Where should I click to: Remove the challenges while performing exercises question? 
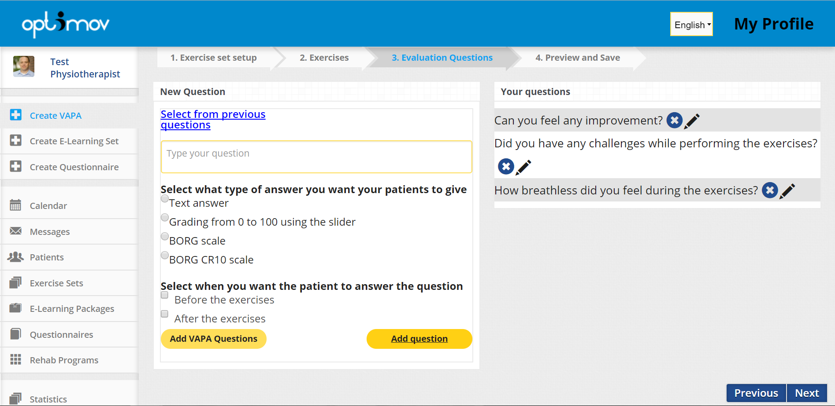click(506, 167)
